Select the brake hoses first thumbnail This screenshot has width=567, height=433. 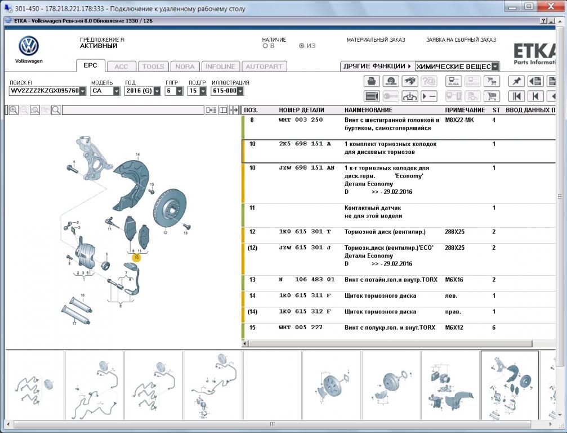click(x=35, y=385)
